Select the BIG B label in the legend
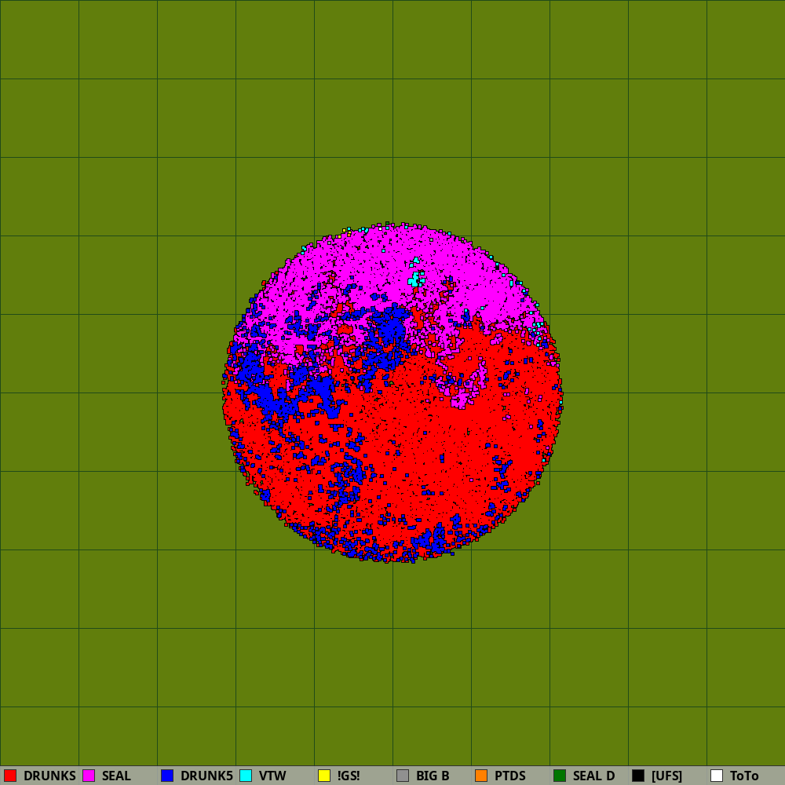Viewport: 785px width, 785px height. [433, 776]
